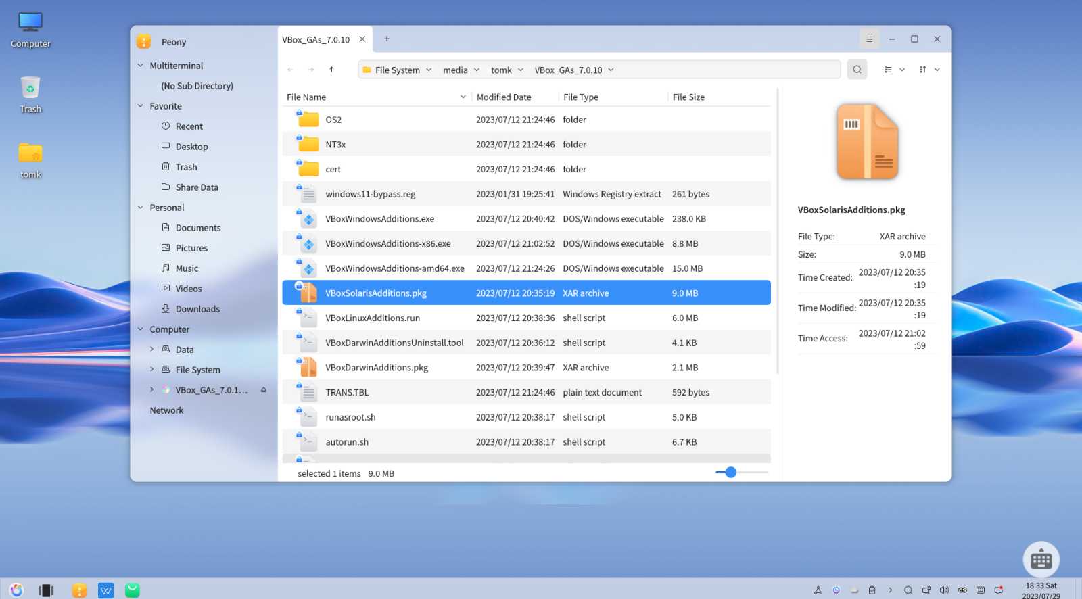Select the VBoxDarwinAdditions.pkg file

pyautogui.click(x=526, y=367)
